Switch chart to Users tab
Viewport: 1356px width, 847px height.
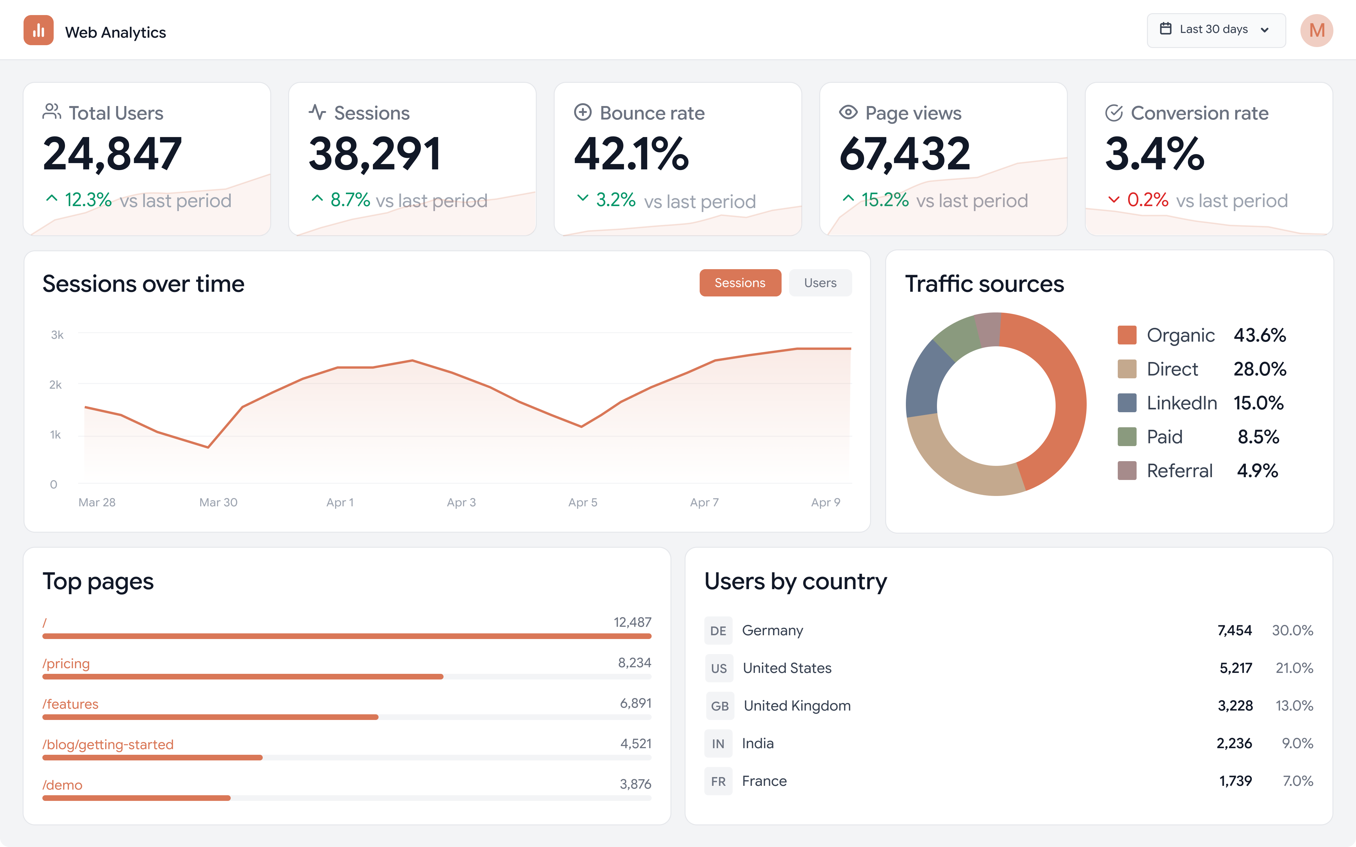[x=820, y=283]
